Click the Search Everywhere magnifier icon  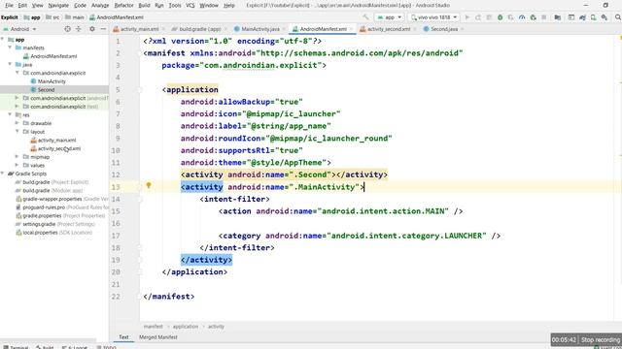pos(618,17)
